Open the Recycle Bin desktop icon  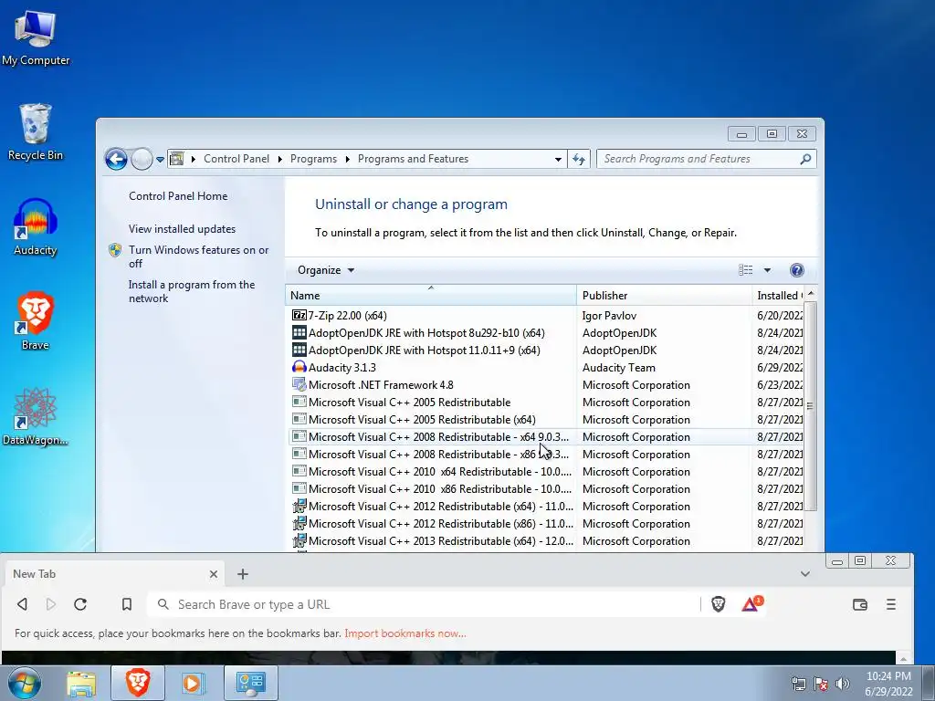(36, 131)
